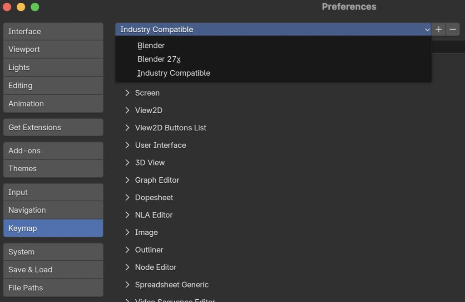This screenshot has height=302, width=465.
Task: Select the Navigation preferences tab
Action: 54,210
